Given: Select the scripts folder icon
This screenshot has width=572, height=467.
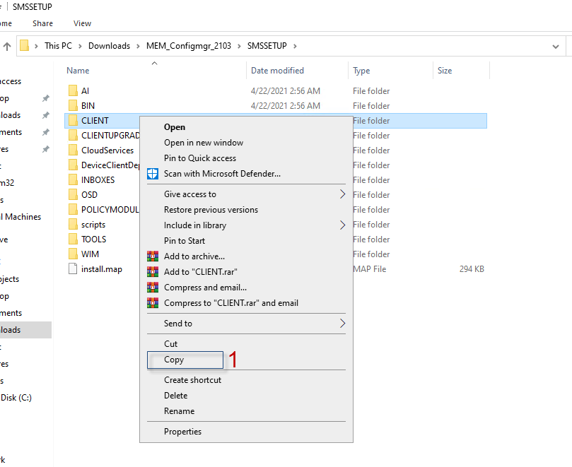Looking at the screenshot, I should [73, 225].
